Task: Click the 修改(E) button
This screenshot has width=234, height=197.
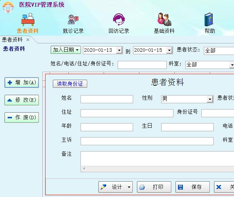Action: 22,100
